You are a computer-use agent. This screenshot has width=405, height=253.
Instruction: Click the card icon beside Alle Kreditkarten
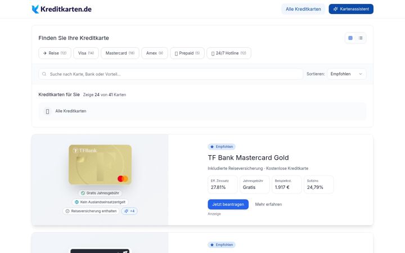tap(47, 111)
